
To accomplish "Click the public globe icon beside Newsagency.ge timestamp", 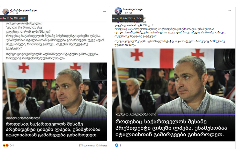I will (131, 13).
